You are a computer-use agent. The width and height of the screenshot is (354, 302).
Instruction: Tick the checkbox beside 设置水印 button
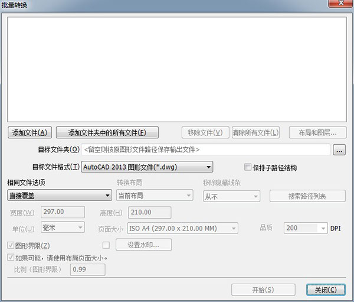click(106, 245)
